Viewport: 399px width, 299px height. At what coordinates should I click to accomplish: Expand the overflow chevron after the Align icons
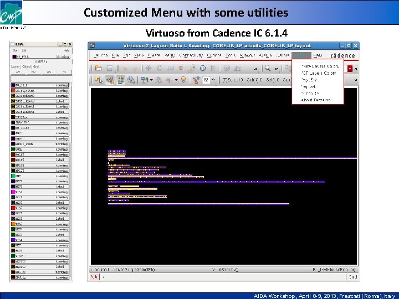tap(255, 69)
